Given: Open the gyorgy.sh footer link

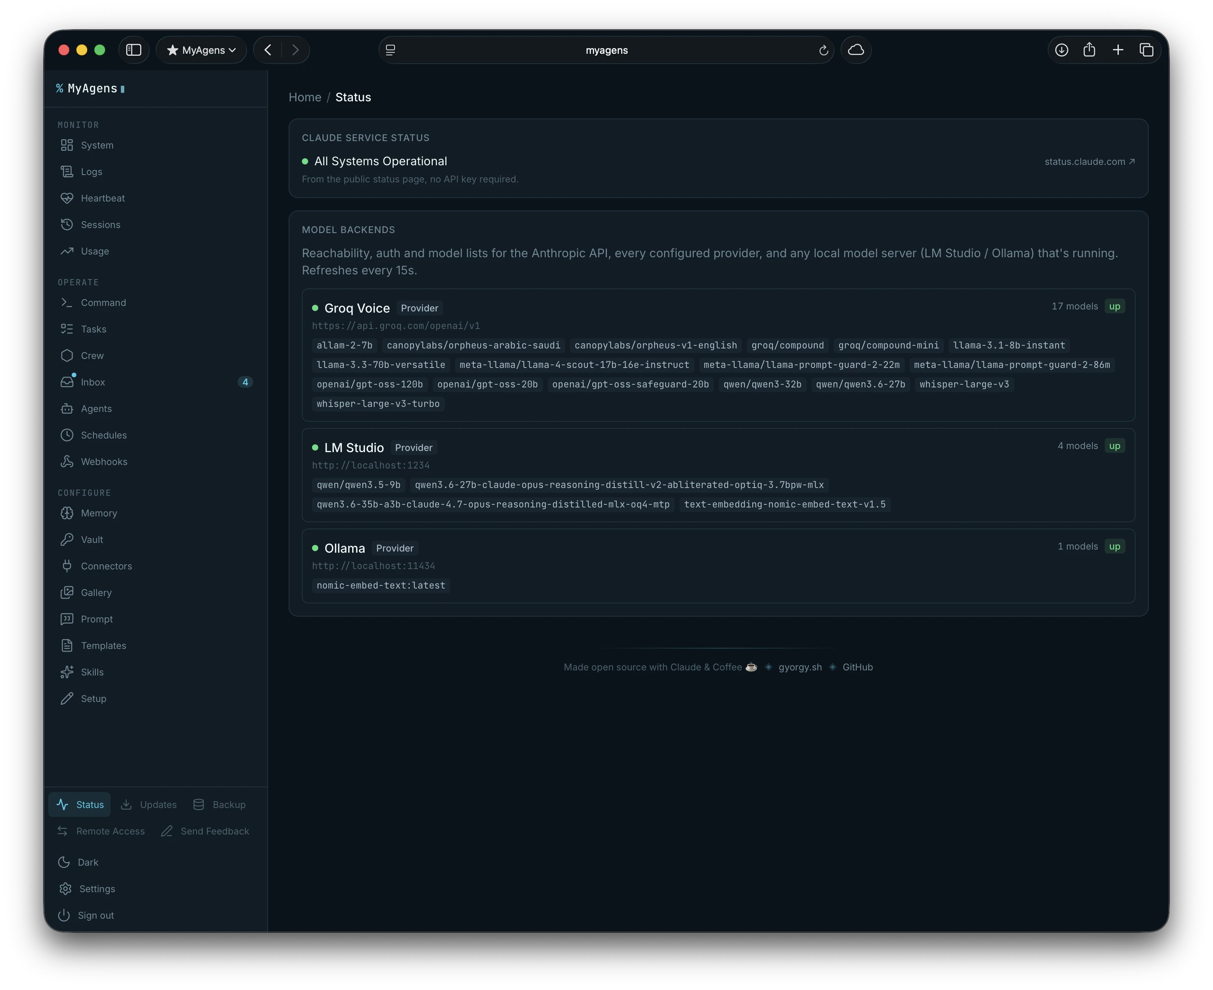Looking at the screenshot, I should point(800,667).
